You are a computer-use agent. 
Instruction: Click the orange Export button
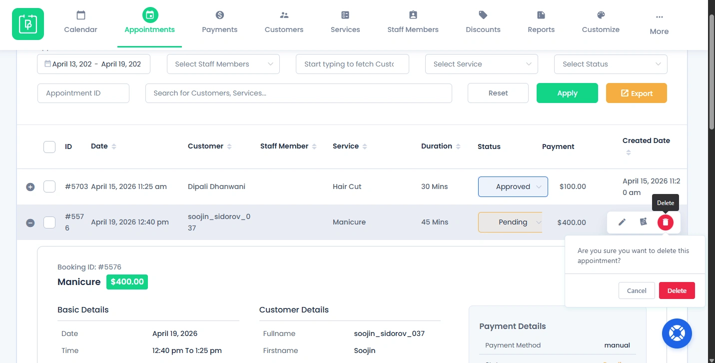(637, 93)
